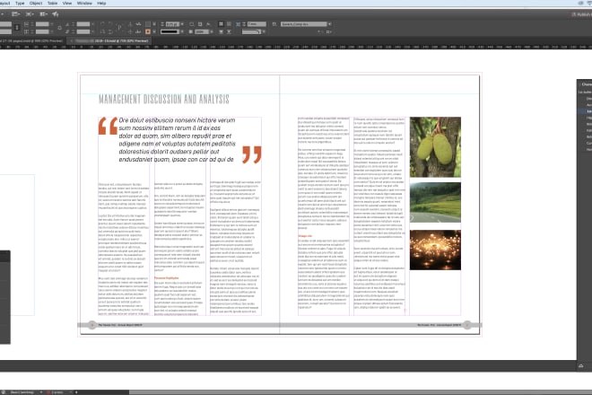This screenshot has width=592, height=395.
Task: Click the stroke weight field
Action: click(x=172, y=24)
